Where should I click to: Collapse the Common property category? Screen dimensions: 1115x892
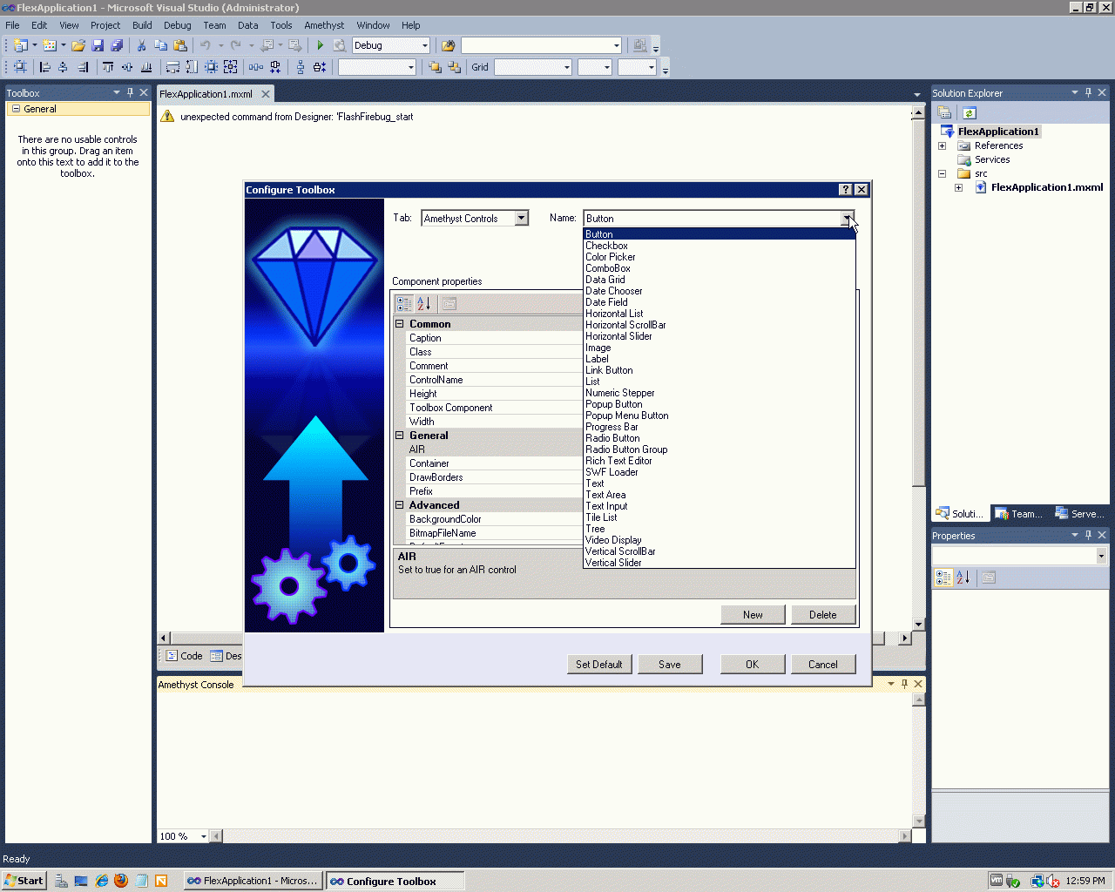pos(400,324)
